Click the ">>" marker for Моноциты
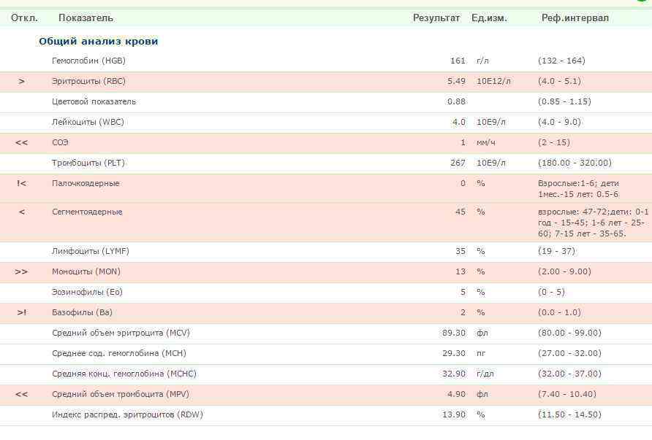The width and height of the screenshot is (652, 440). coord(21,271)
